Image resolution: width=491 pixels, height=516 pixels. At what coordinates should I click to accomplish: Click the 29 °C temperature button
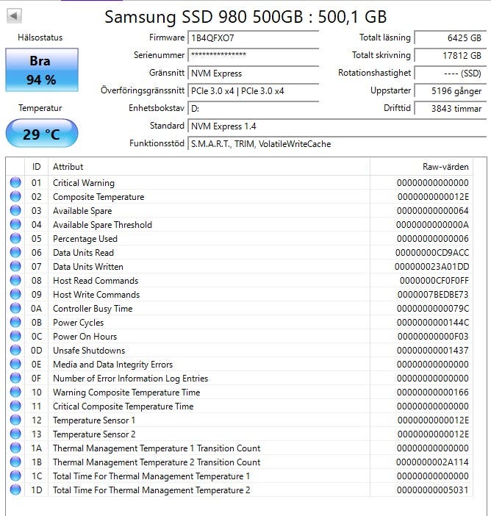tap(42, 133)
